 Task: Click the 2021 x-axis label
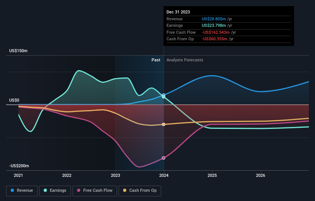point(18,175)
